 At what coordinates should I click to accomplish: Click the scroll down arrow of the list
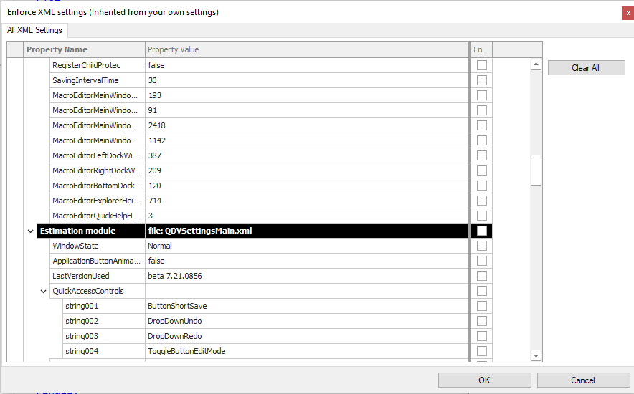pos(536,355)
